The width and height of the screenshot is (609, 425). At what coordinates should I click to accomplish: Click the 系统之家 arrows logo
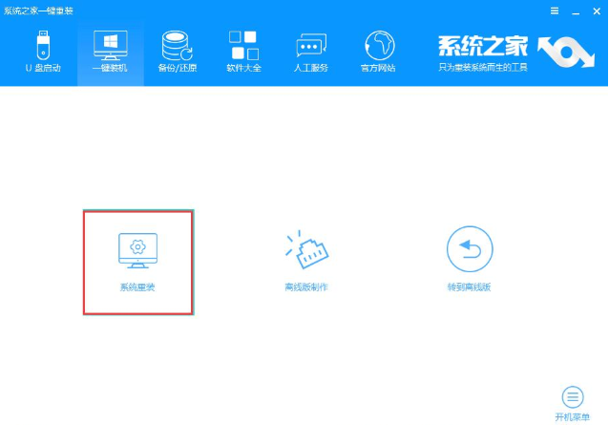click(566, 52)
